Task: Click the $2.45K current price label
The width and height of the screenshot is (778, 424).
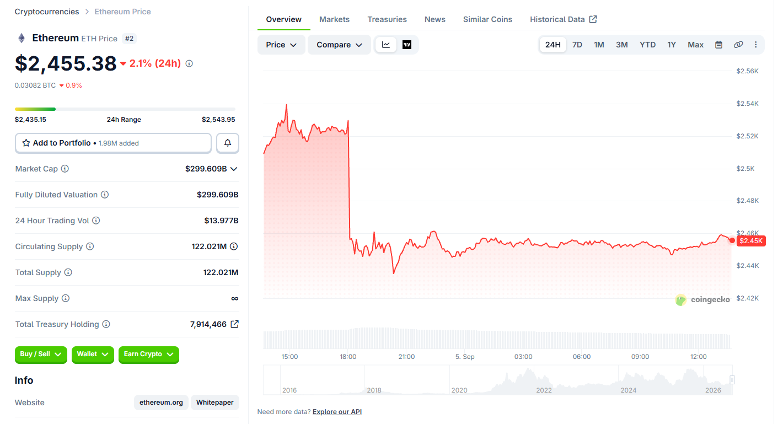Action: click(x=751, y=241)
